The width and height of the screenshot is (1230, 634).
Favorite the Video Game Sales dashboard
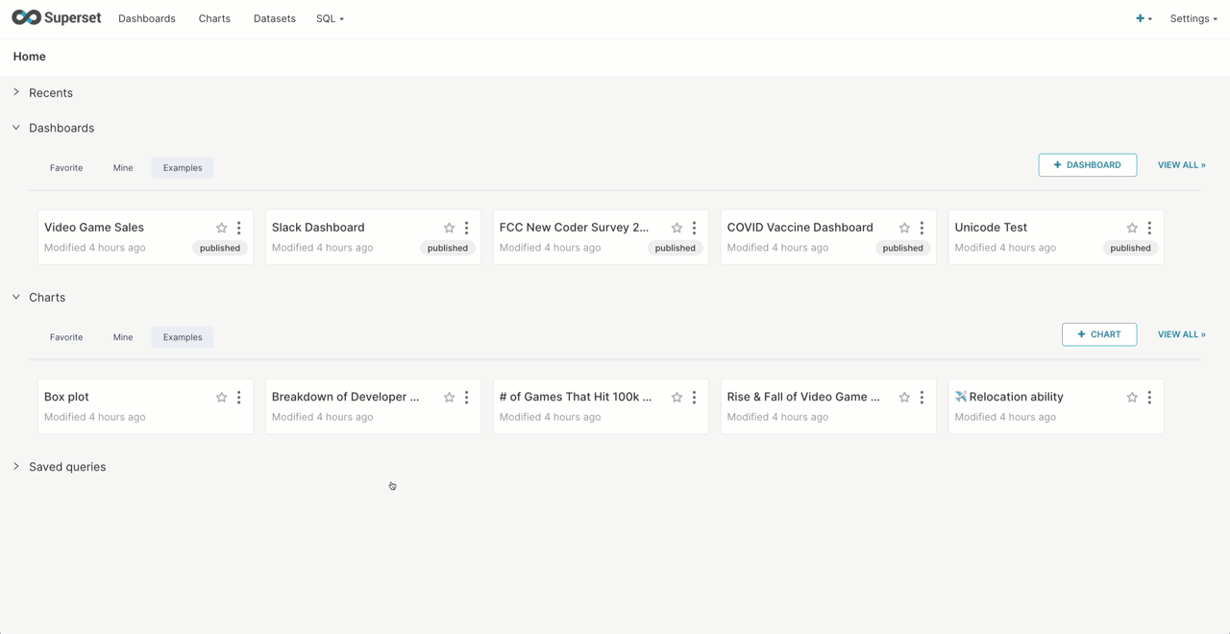click(x=222, y=229)
